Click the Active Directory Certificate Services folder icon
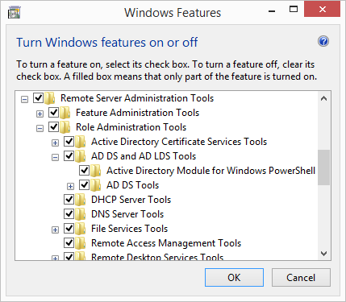 [81, 142]
